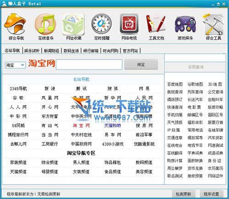The image size is (229, 199).
Task: Open the 货币兑换 link
Action: (x=195, y=168)
